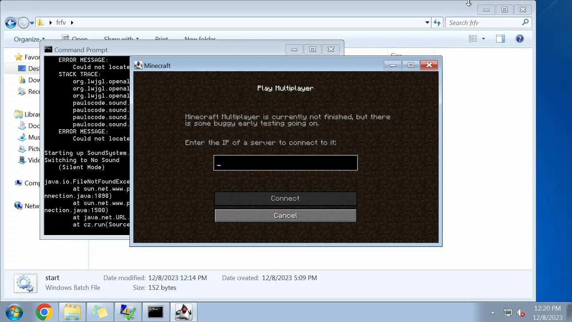The width and height of the screenshot is (572, 322).
Task: Click the search magnifier icon
Action: [x=525, y=22]
